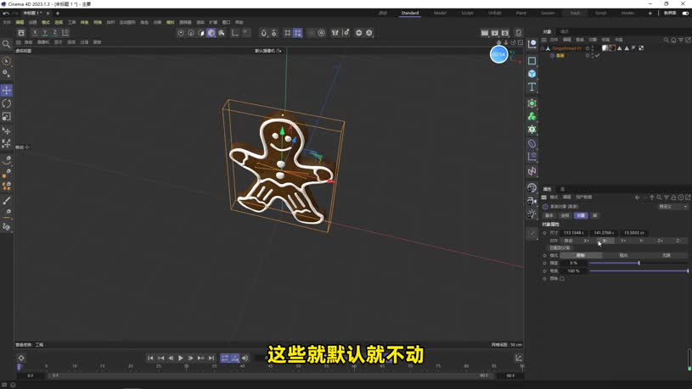
Task: Select the Rotate tool in left toolbar
Action: click(6, 103)
